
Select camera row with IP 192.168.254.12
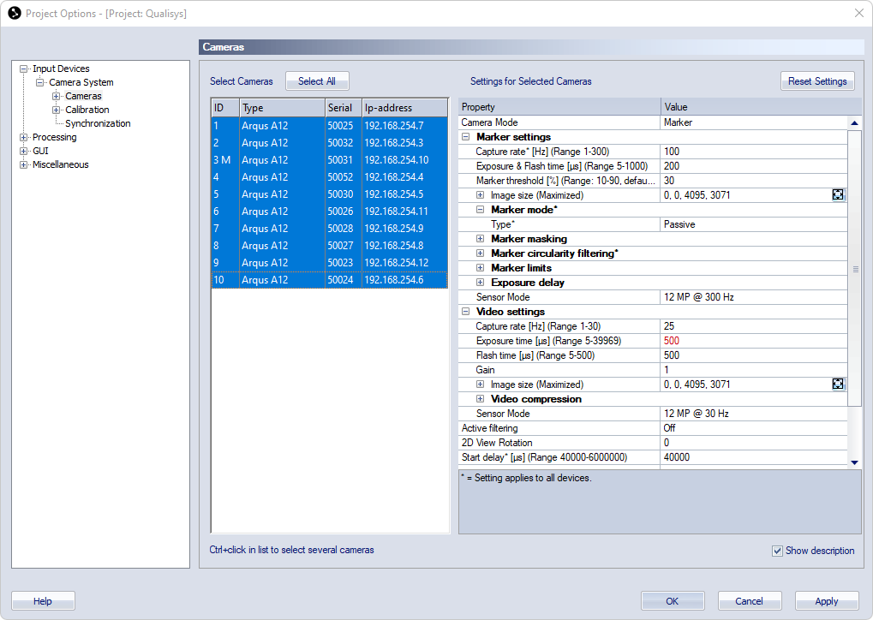330,263
